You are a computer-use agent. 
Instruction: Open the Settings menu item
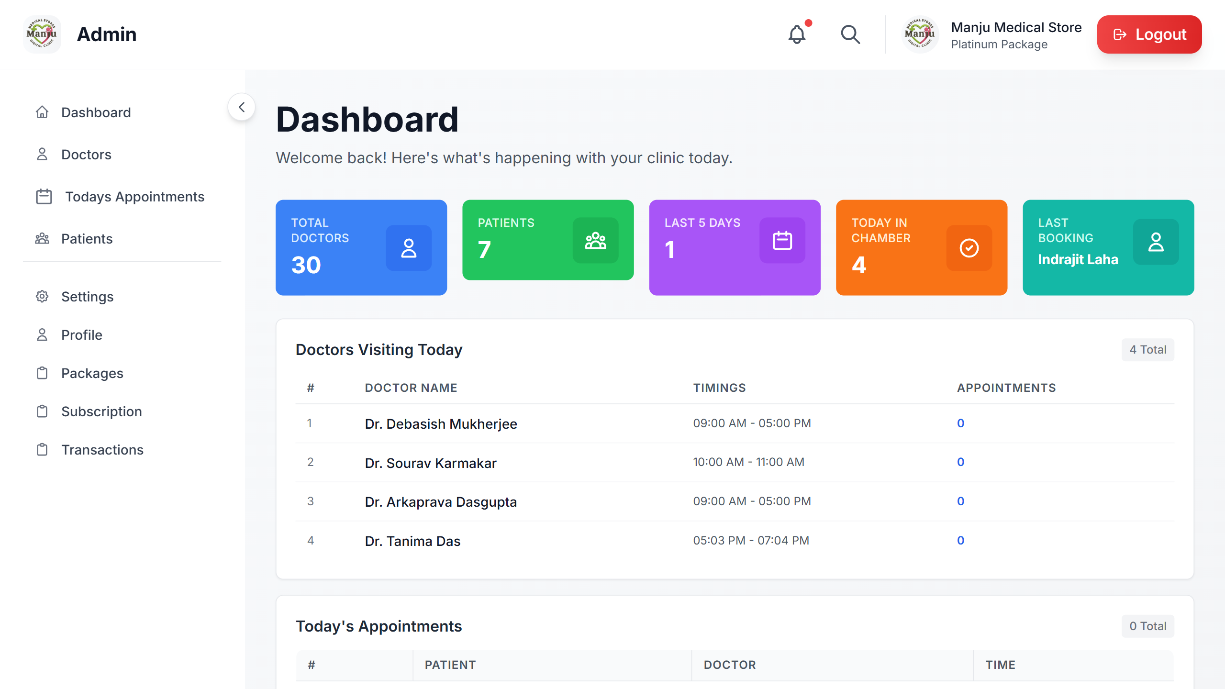tap(122, 296)
